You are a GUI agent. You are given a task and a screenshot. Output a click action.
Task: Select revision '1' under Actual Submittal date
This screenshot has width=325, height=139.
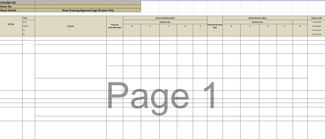click(150, 30)
